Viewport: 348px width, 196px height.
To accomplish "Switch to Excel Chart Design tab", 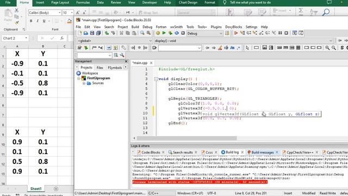I will coord(188,3).
